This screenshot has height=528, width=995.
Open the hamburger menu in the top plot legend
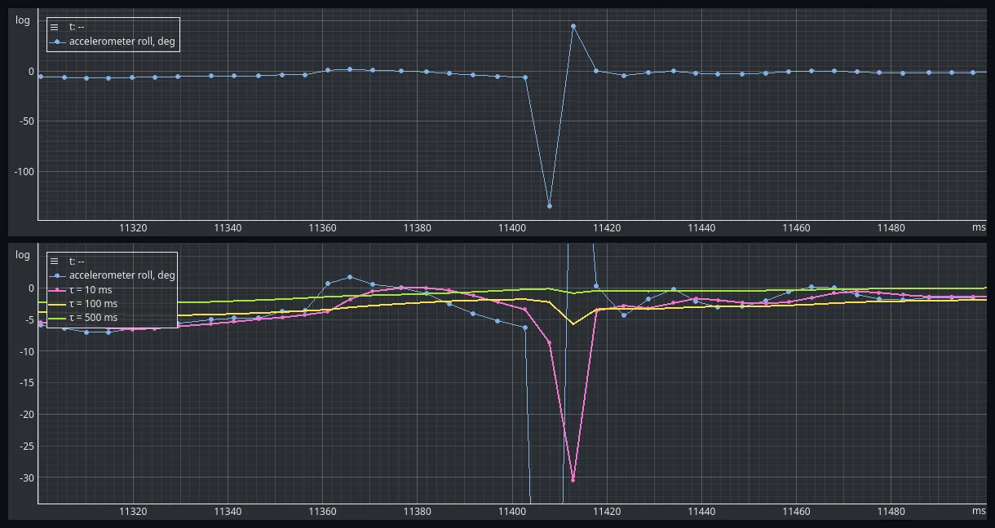tap(55, 27)
